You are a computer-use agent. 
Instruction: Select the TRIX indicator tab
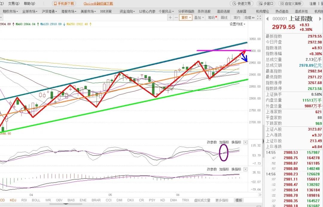click(x=185, y=200)
